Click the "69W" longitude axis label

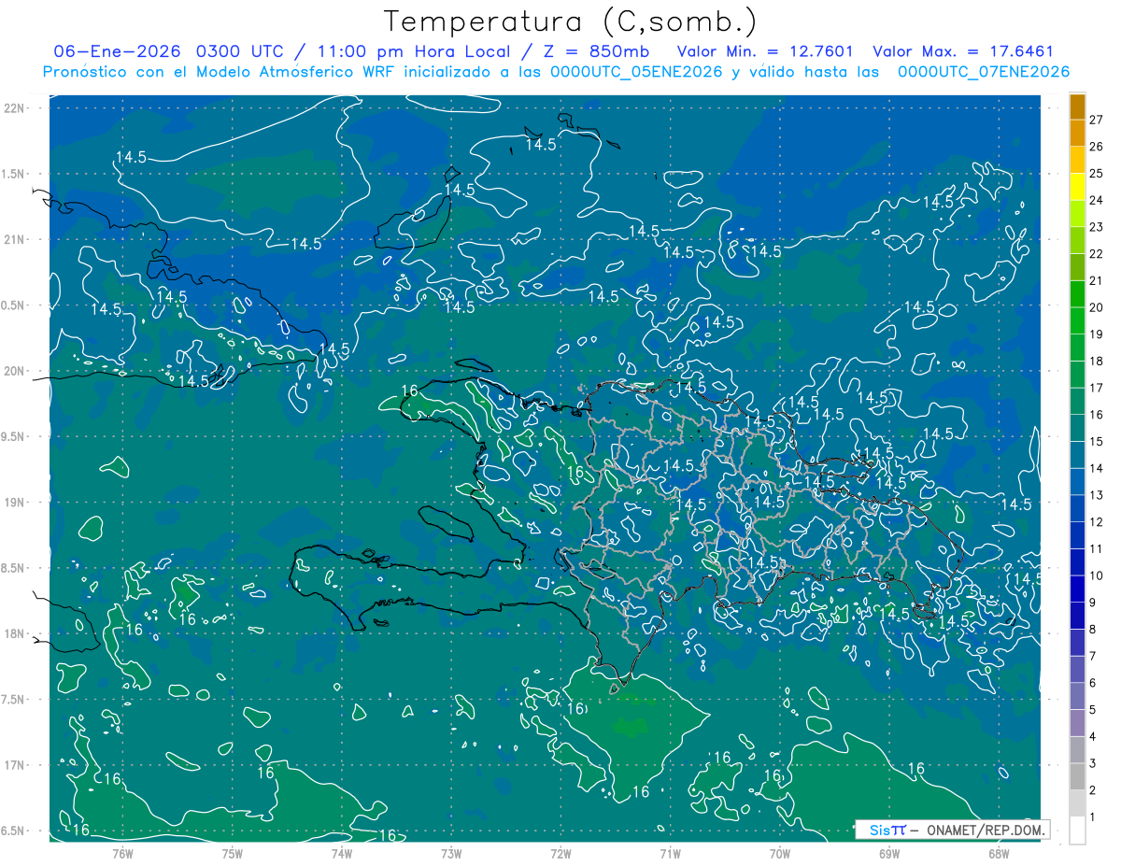pos(889,853)
